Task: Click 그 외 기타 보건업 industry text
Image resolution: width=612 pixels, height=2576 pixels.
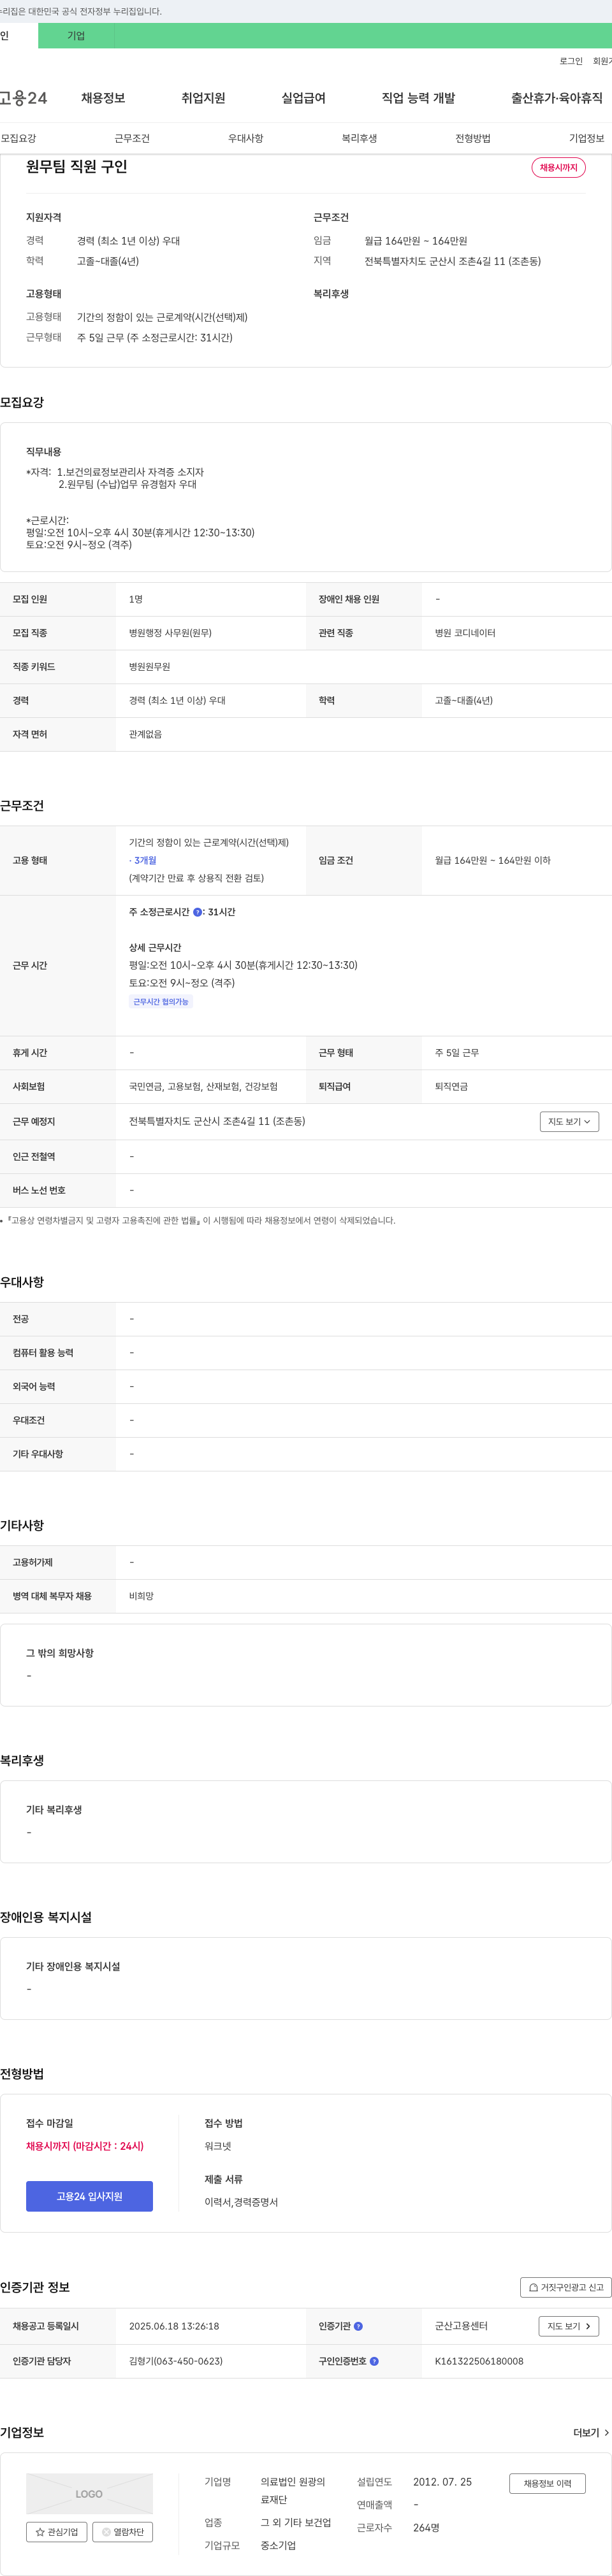Action: 296,2522
